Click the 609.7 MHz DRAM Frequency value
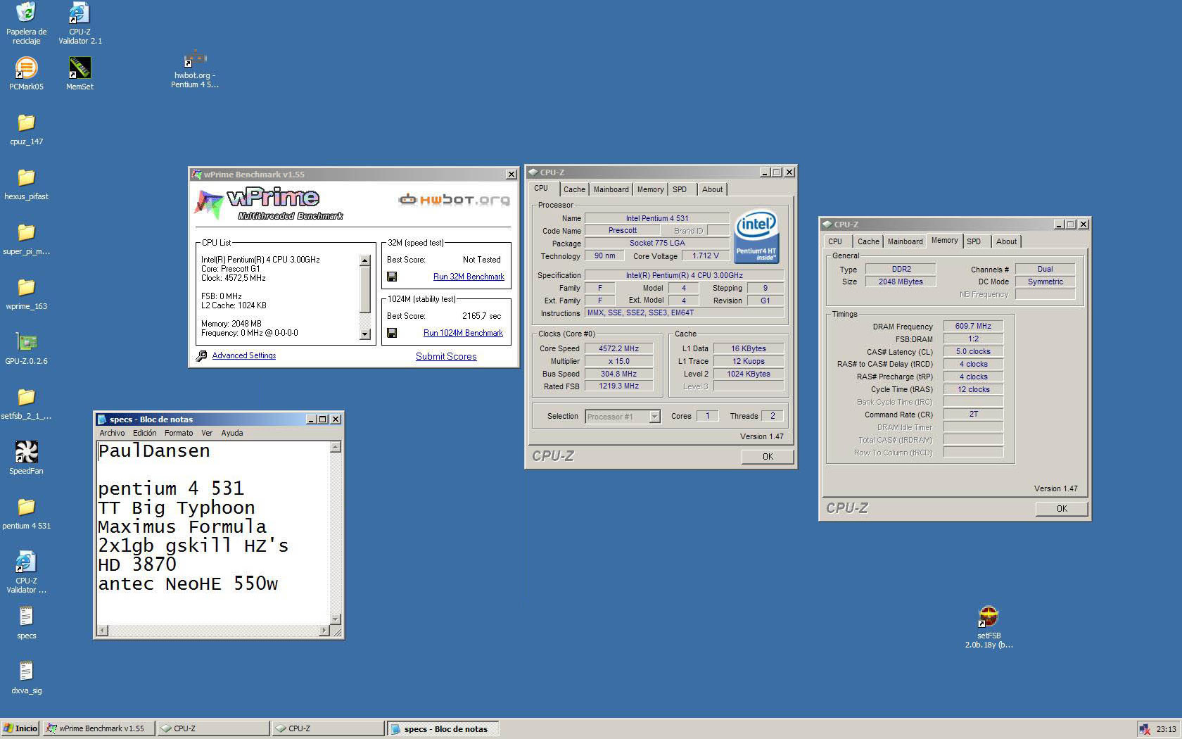 pos(973,326)
